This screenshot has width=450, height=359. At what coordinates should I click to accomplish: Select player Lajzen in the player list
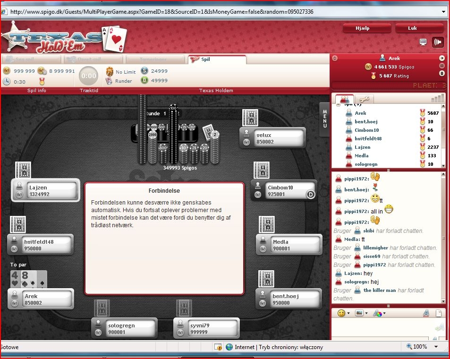point(362,147)
